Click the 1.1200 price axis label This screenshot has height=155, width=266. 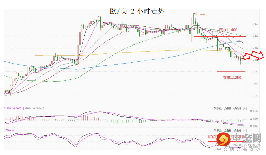pos(255,84)
